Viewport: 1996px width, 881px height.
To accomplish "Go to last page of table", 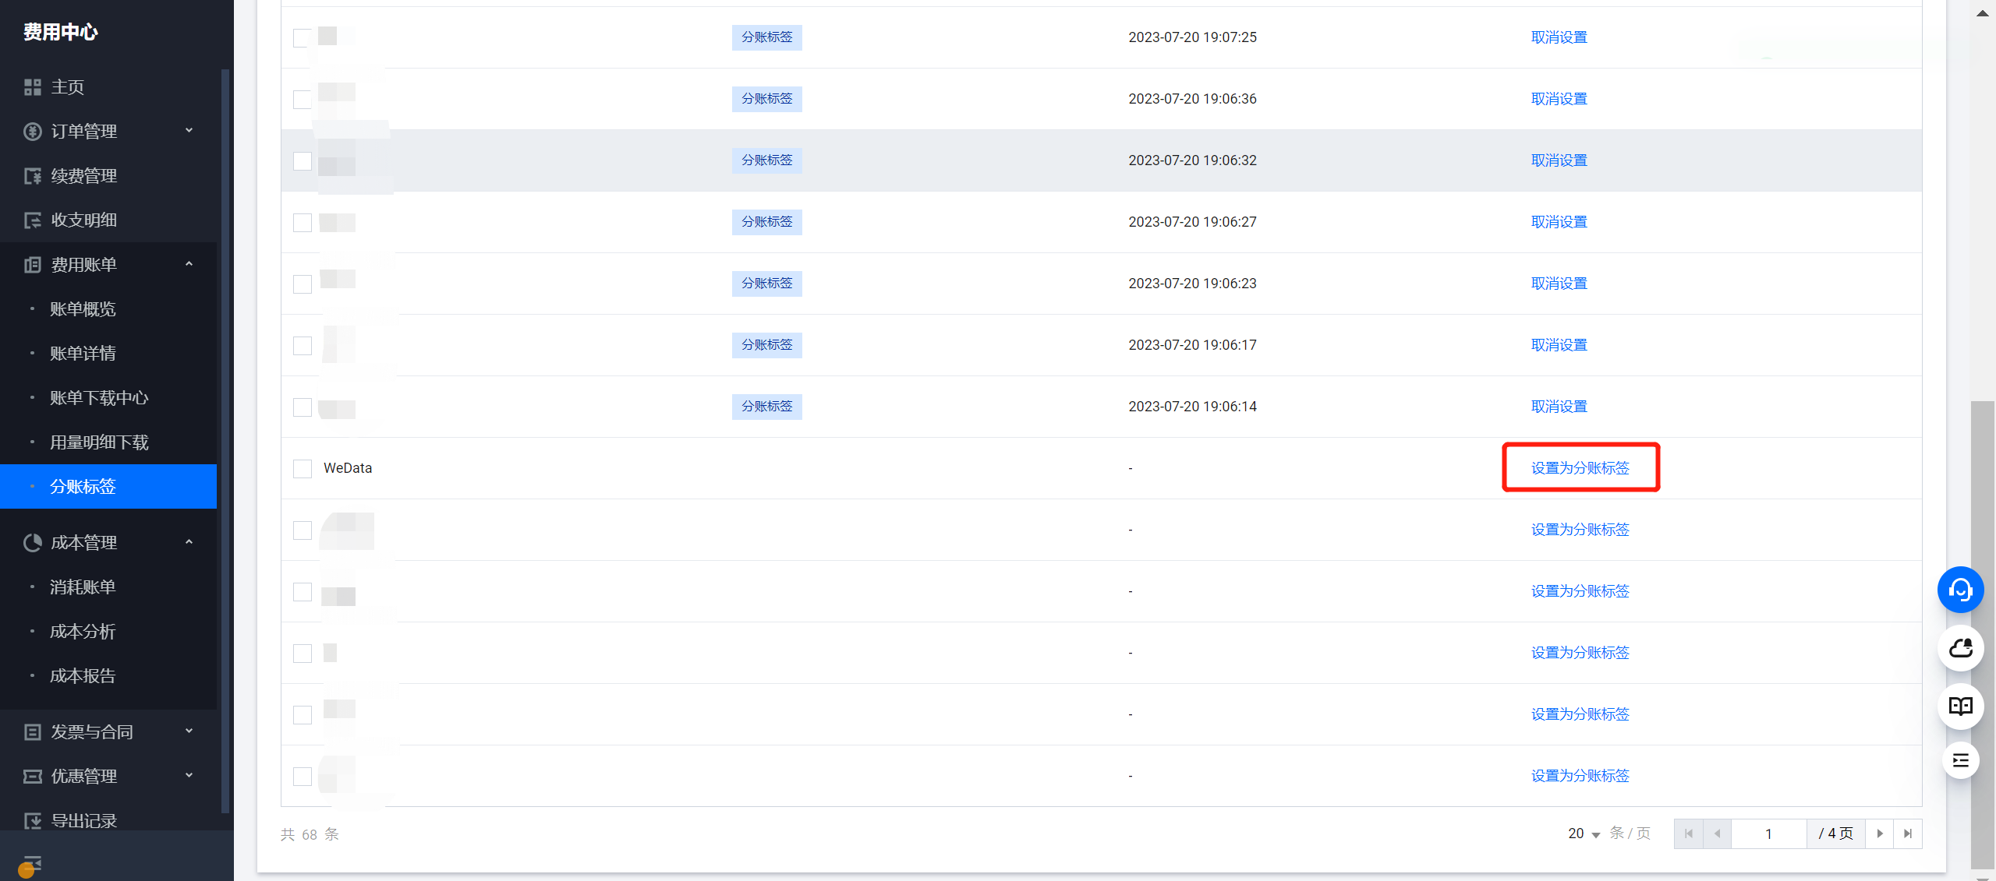I will tap(1907, 833).
